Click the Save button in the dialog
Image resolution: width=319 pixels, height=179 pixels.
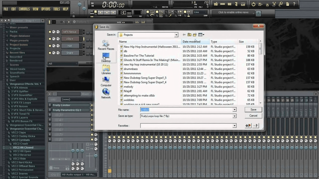(253, 110)
